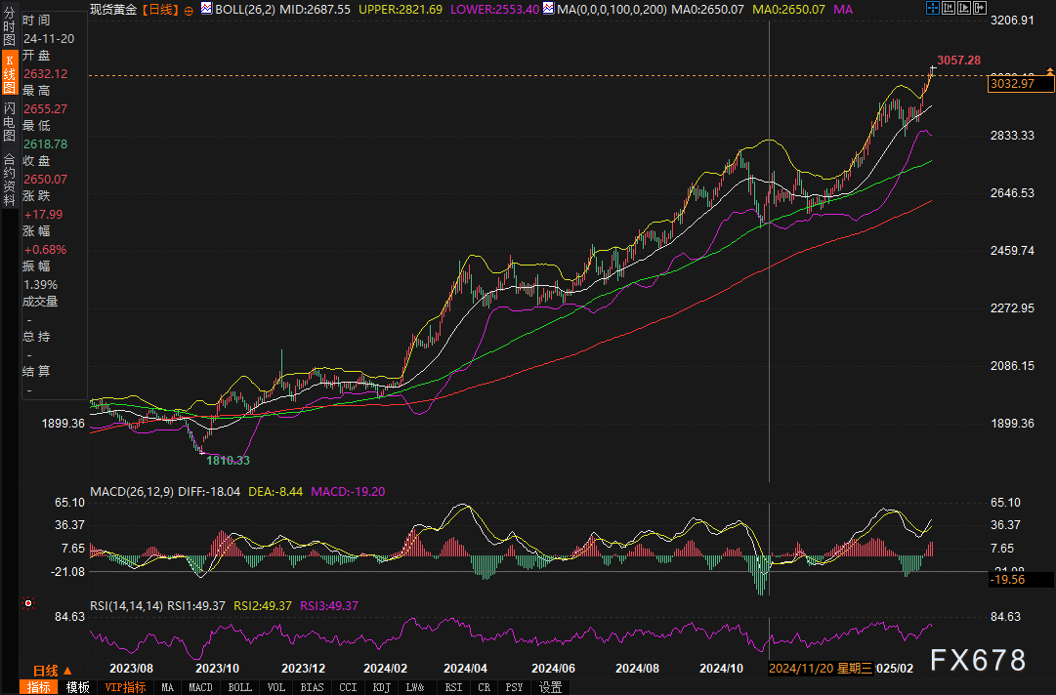
Task: Click the orange circle-plus icon beside 日线
Action: 189,10
